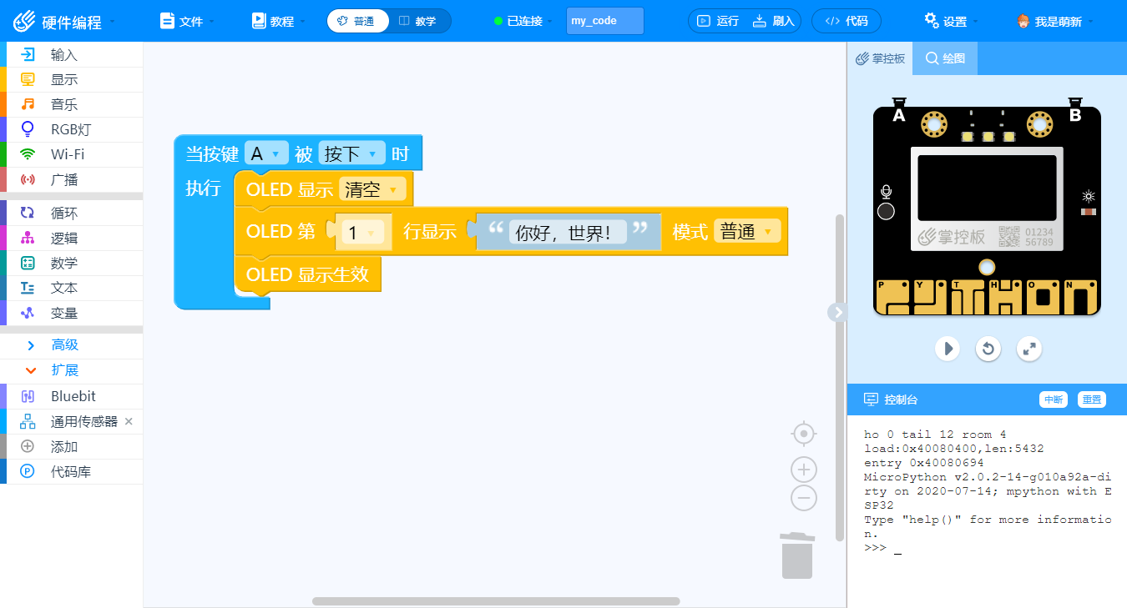The image size is (1127, 608).
Task: Zoom in the block workspace
Action: pos(803,469)
